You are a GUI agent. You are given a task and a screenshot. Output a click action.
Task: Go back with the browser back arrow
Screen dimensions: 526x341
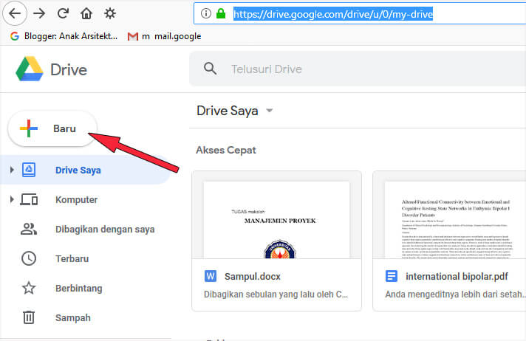[15, 13]
